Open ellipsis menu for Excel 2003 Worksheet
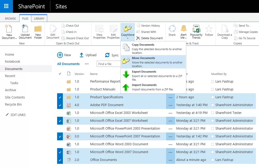The image size is (259, 168). pyautogui.click(x=171, y=113)
